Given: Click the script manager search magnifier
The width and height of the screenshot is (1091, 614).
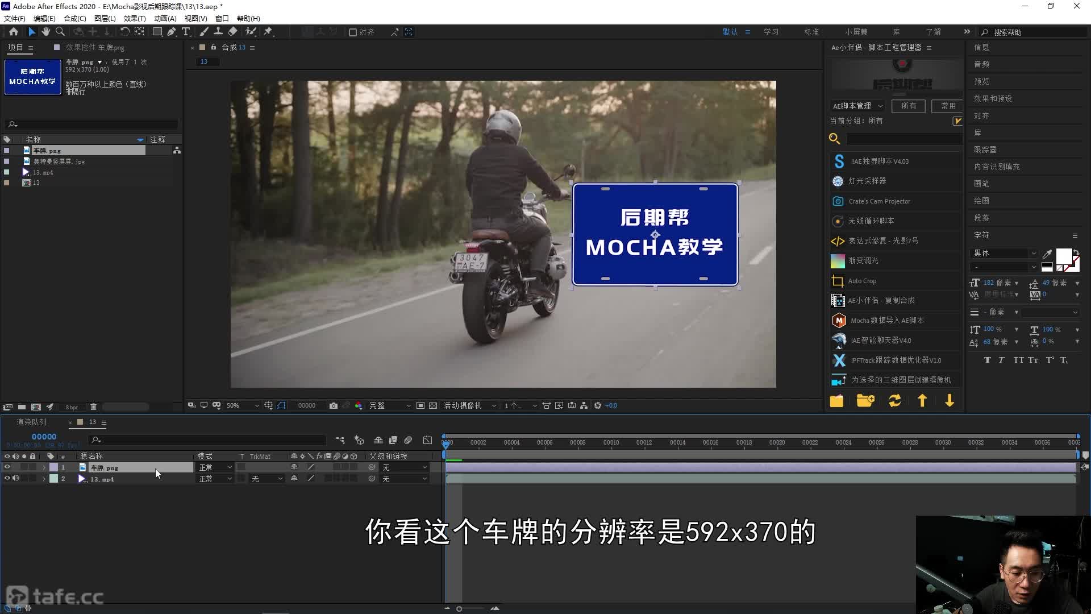Looking at the screenshot, I should coord(834,138).
